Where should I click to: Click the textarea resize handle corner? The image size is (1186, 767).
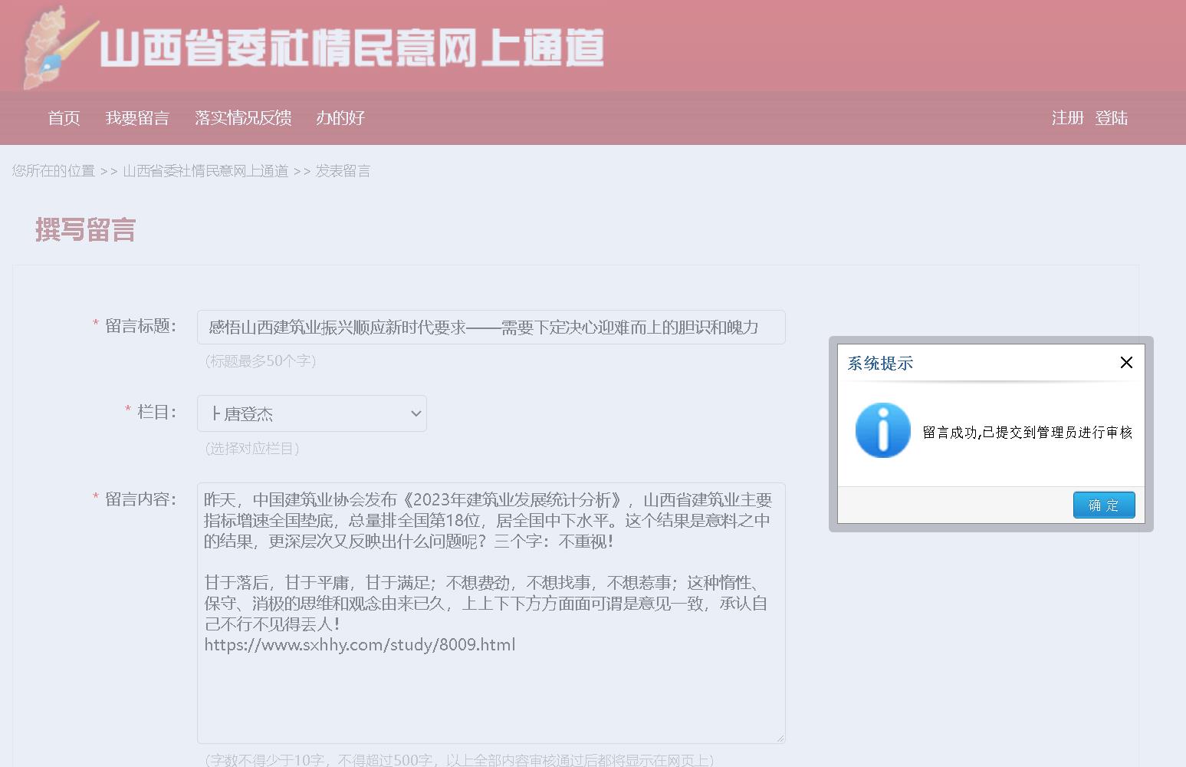[780, 738]
